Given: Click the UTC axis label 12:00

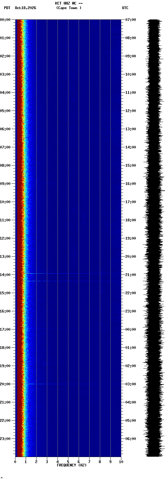Looking at the screenshot, I should point(131,111).
